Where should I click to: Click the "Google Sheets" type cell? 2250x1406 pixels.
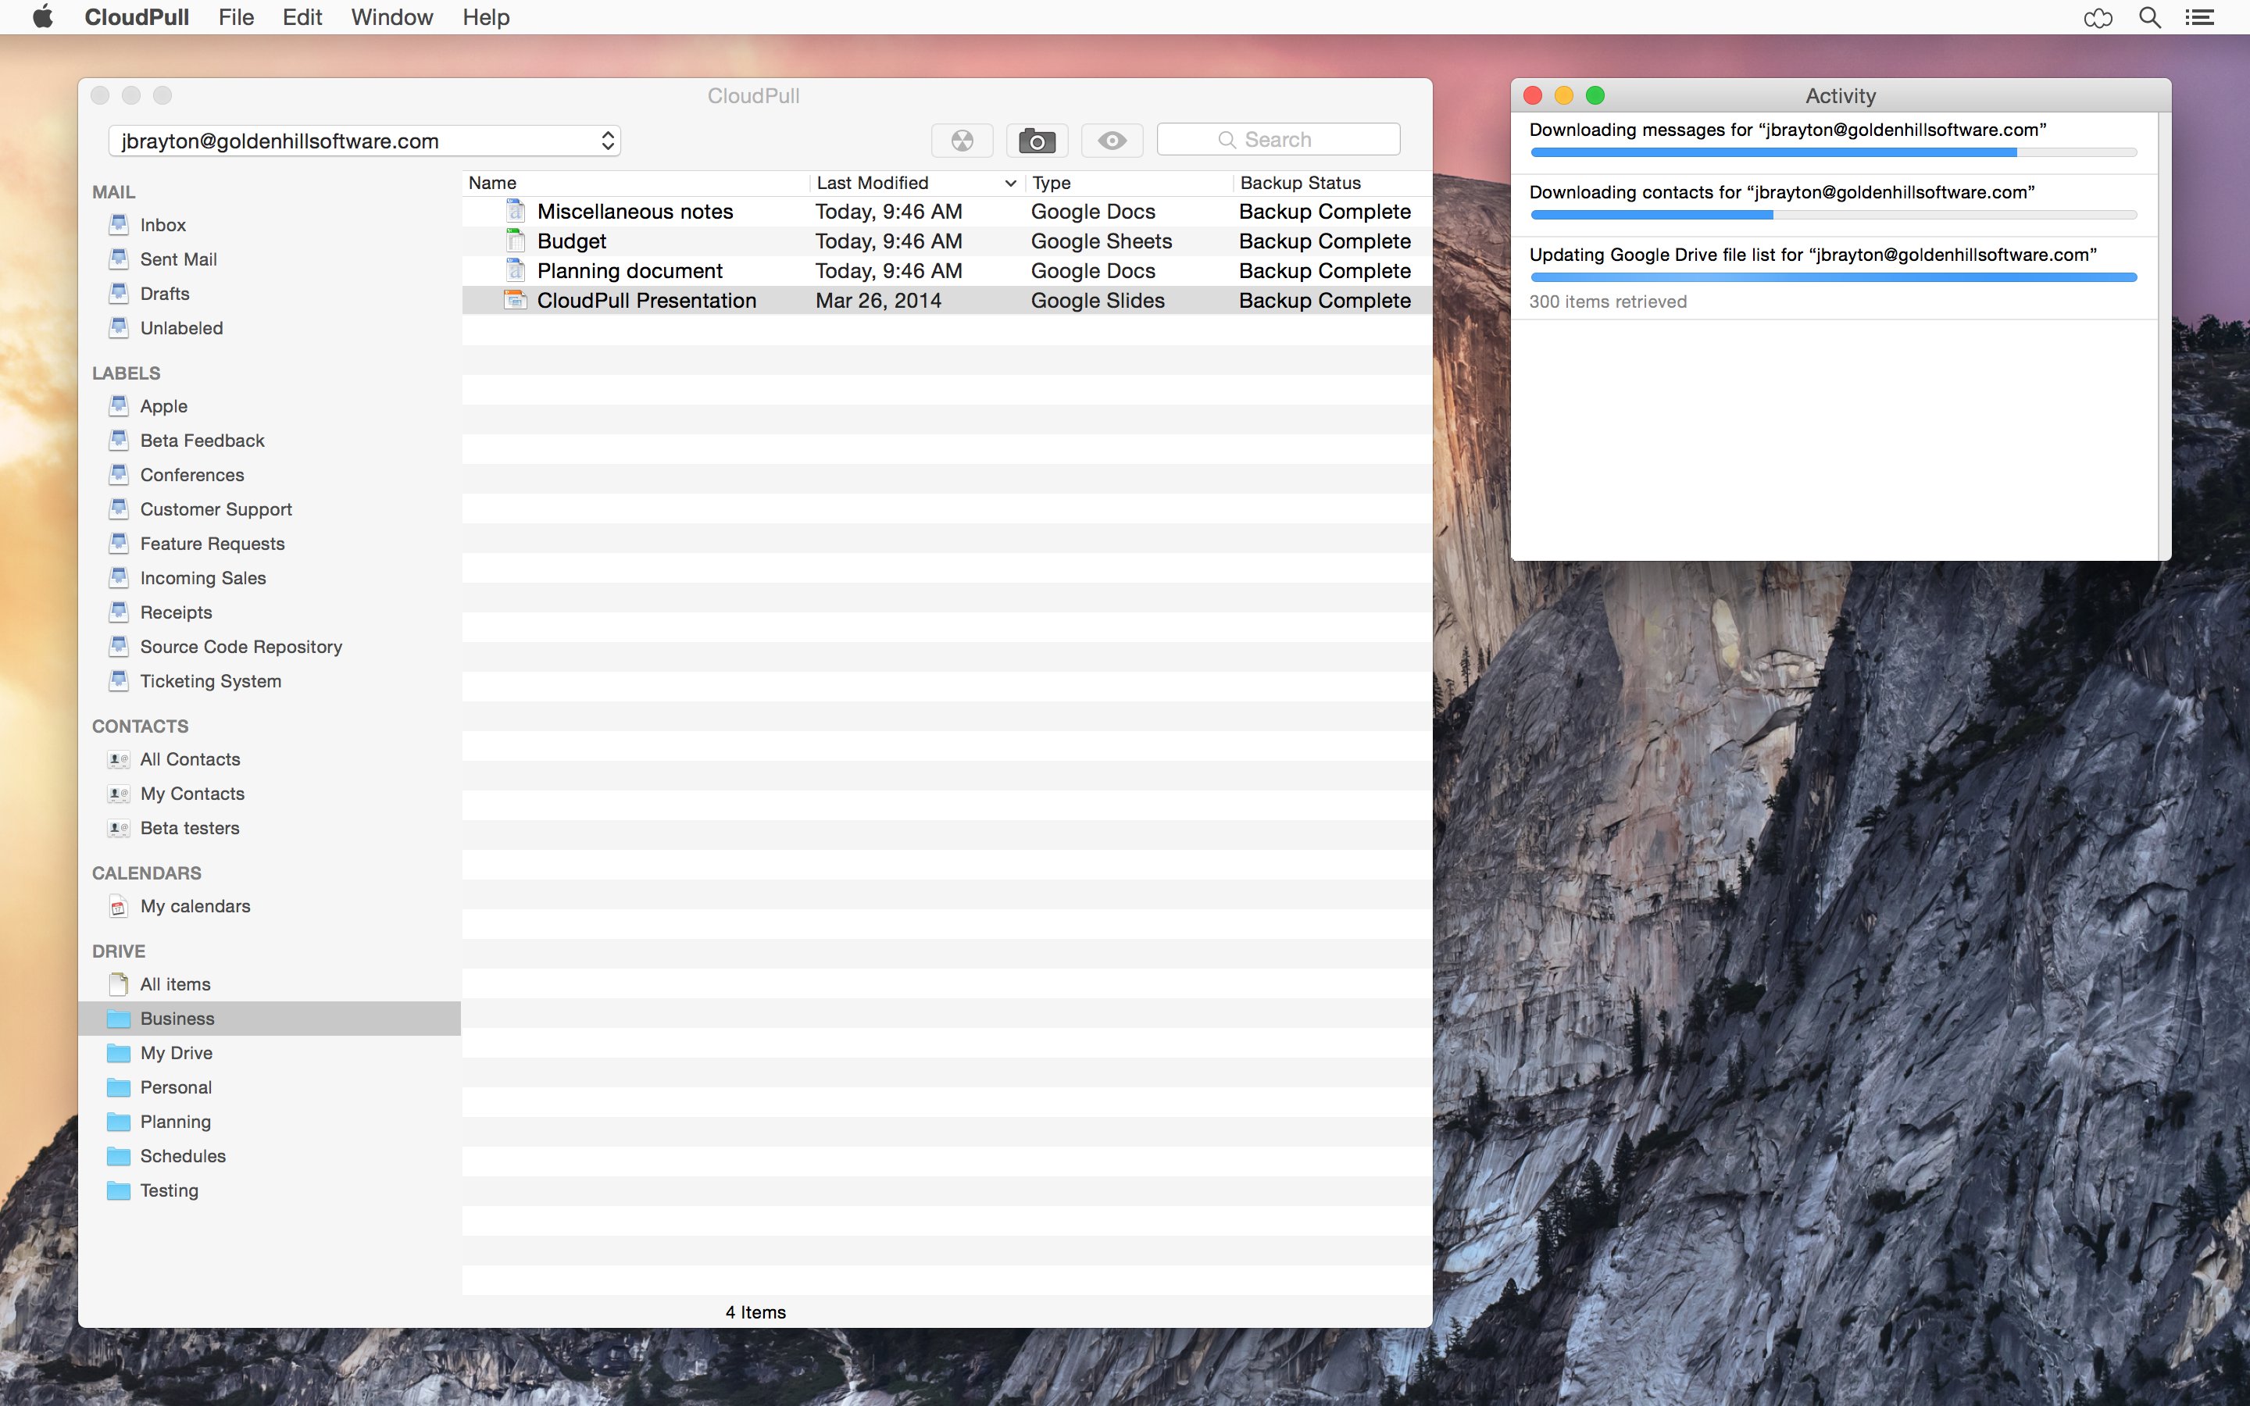1101,241
